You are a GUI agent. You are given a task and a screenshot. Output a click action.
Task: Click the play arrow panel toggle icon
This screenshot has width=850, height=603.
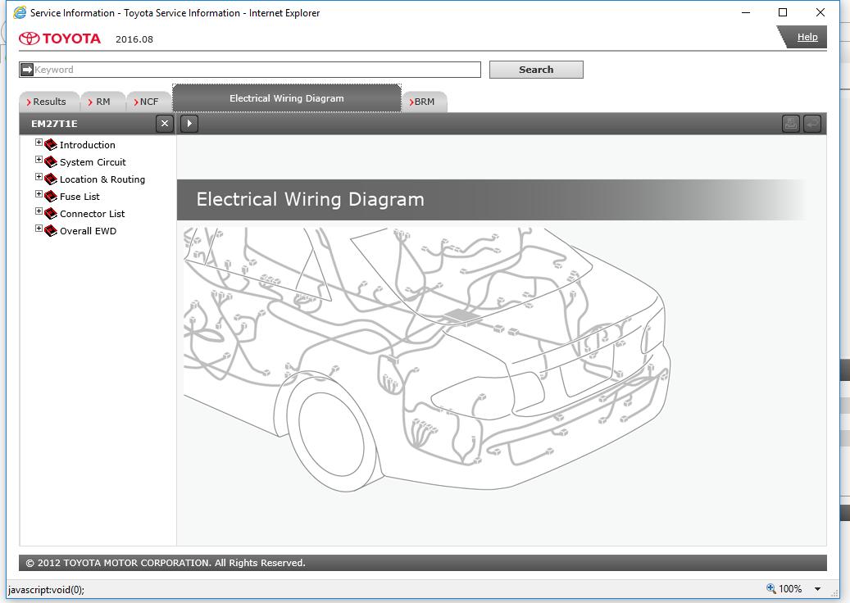189,124
